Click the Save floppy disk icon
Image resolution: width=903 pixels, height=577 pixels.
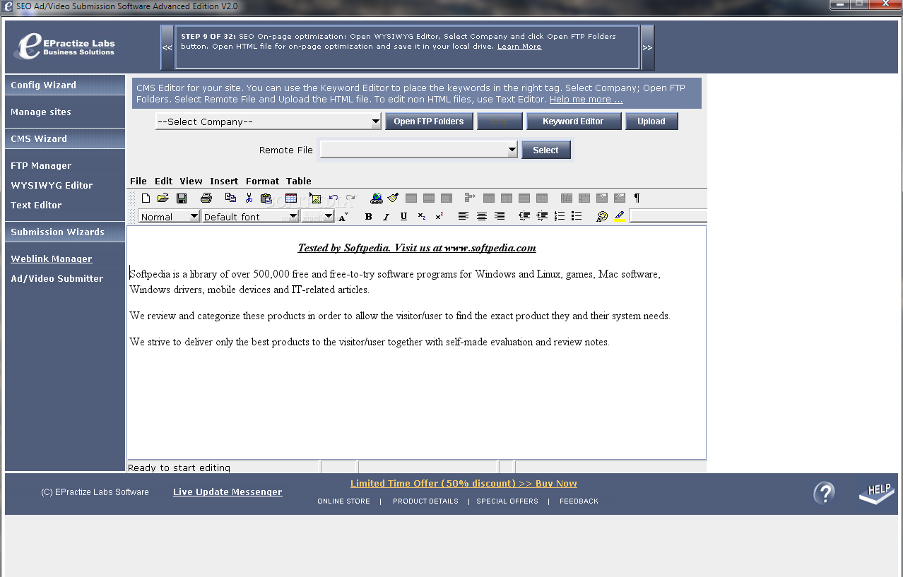pyautogui.click(x=182, y=198)
